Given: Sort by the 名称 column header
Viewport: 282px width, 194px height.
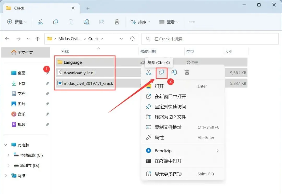Looking at the screenshot, I should tap(65, 52).
